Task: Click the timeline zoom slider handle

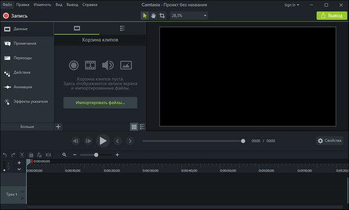Action: click(96, 155)
